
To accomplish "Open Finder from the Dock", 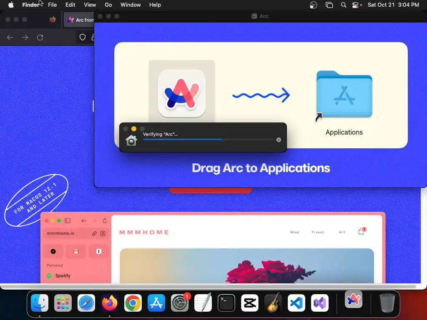I will point(40,303).
